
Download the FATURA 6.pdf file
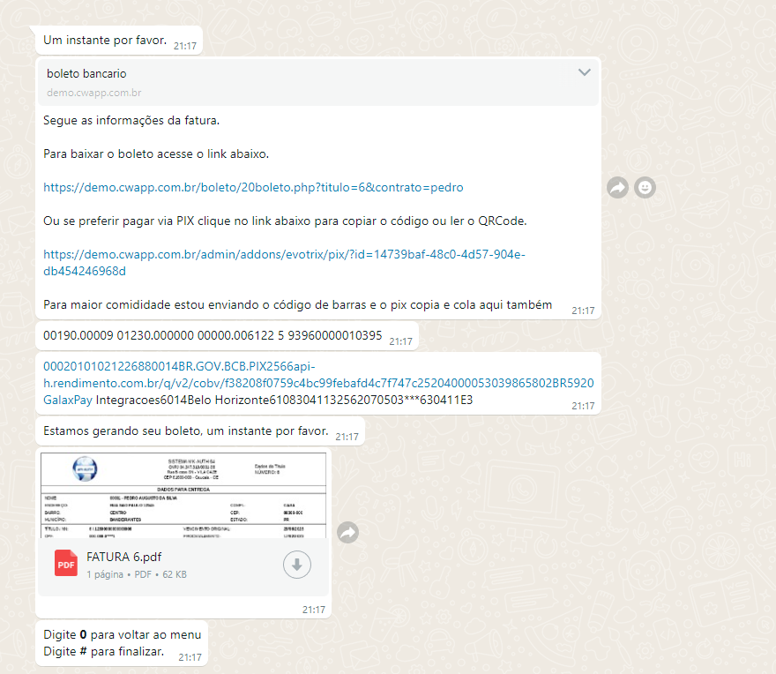(297, 565)
